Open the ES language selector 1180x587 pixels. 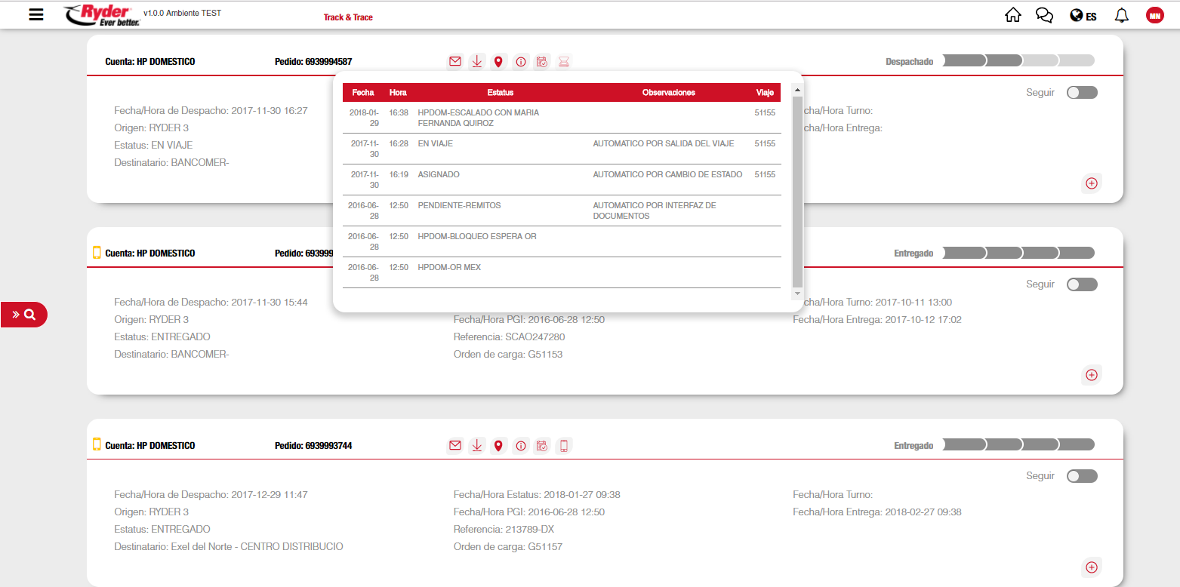(x=1083, y=16)
